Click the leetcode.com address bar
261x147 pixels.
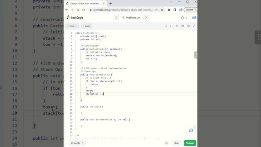coord(123,10)
